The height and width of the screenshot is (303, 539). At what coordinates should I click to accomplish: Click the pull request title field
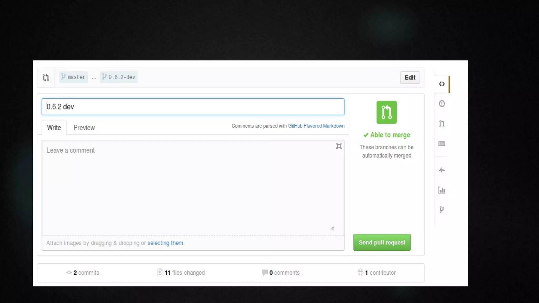[193, 107]
